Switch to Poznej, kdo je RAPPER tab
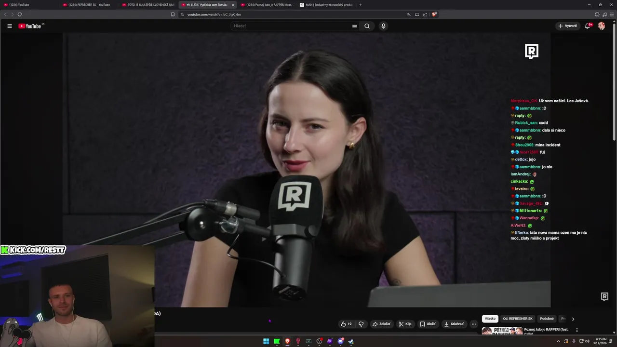This screenshot has height=347, width=617. point(268,5)
